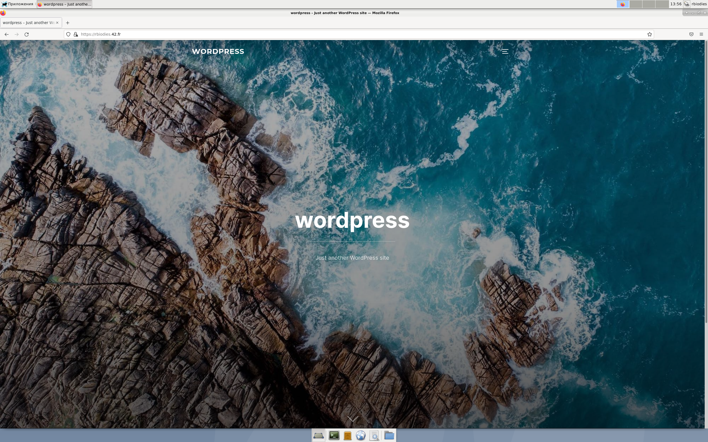Viewport: 708px width, 442px height.
Task: Switch to the fourth workspace
Action: (x=662, y=4)
